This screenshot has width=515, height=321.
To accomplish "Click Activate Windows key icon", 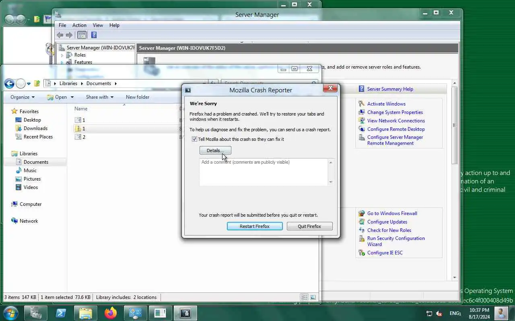I will [x=361, y=104].
